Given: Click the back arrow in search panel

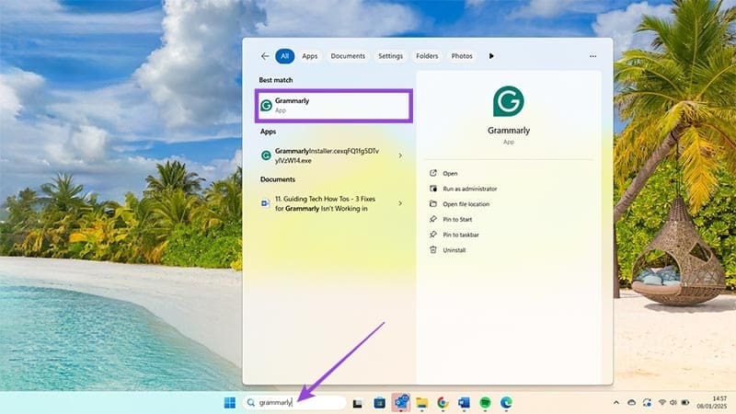Looking at the screenshot, I should 265,56.
